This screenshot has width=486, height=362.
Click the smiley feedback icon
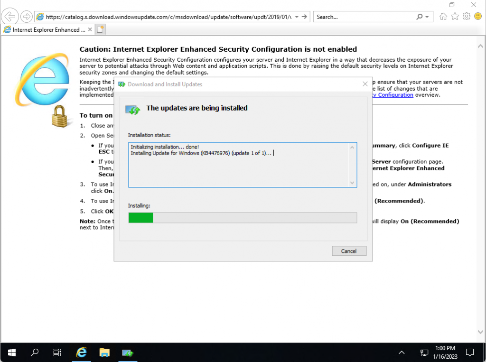point(477,17)
